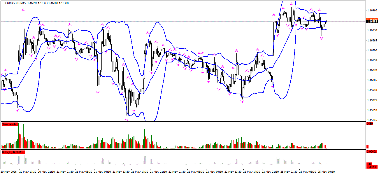Click the 21 May 21:30 time label

[158, 172]
